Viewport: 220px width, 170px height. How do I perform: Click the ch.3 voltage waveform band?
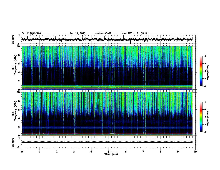click(107, 142)
